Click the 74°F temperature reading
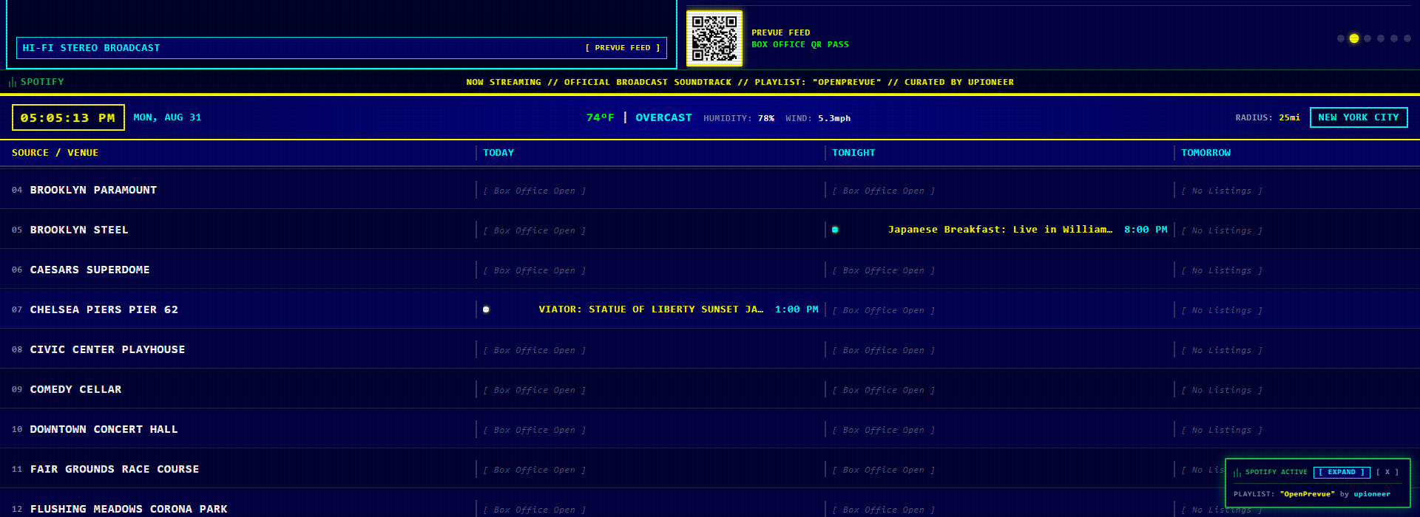The width and height of the screenshot is (1420, 517). click(600, 117)
